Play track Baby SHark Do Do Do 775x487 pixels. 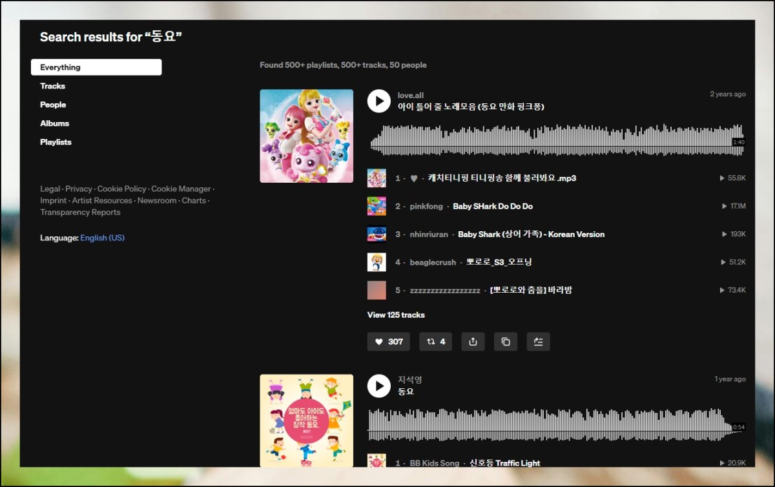(x=493, y=207)
